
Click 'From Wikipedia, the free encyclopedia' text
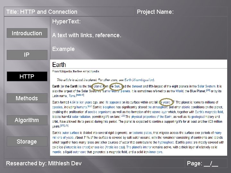tap(76, 71)
